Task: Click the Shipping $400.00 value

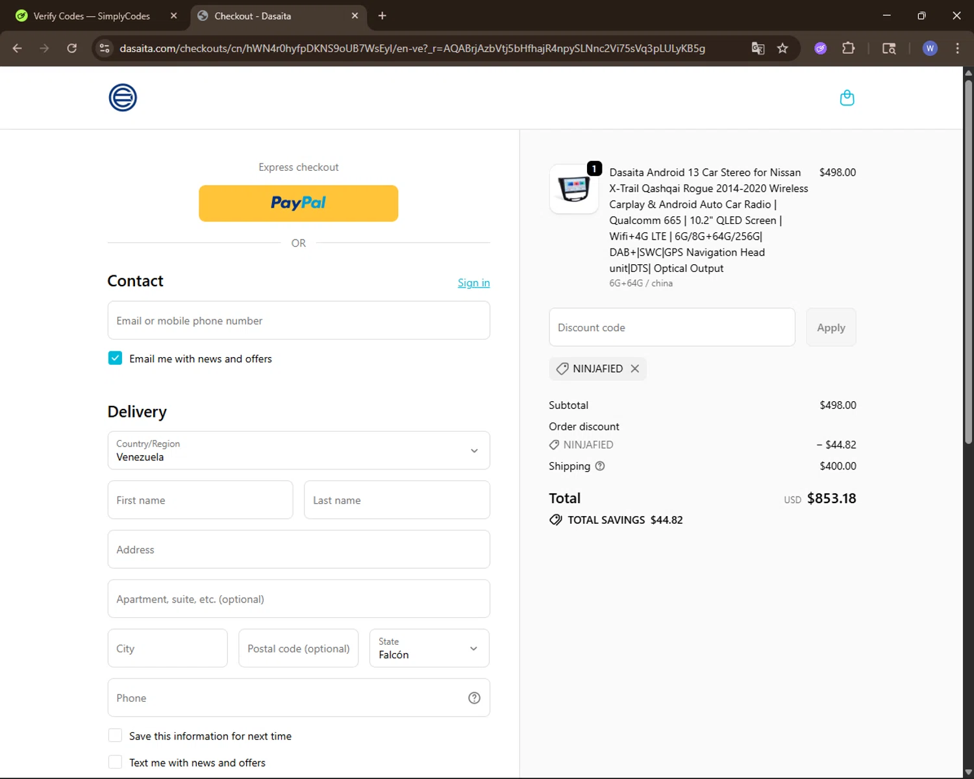Action: (838, 466)
